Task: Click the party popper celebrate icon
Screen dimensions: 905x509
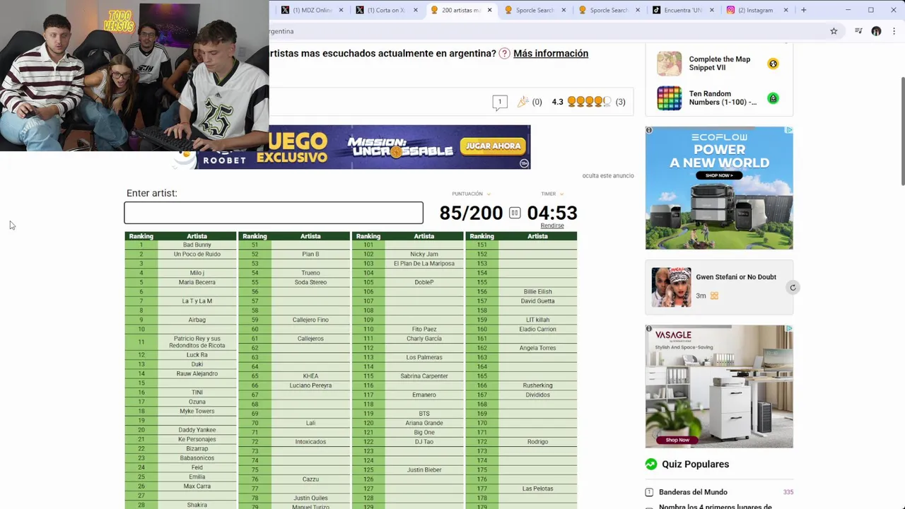Action: [523, 102]
